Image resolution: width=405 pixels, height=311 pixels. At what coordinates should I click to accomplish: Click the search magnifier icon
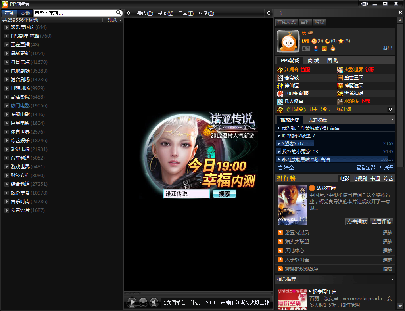tap(118, 13)
